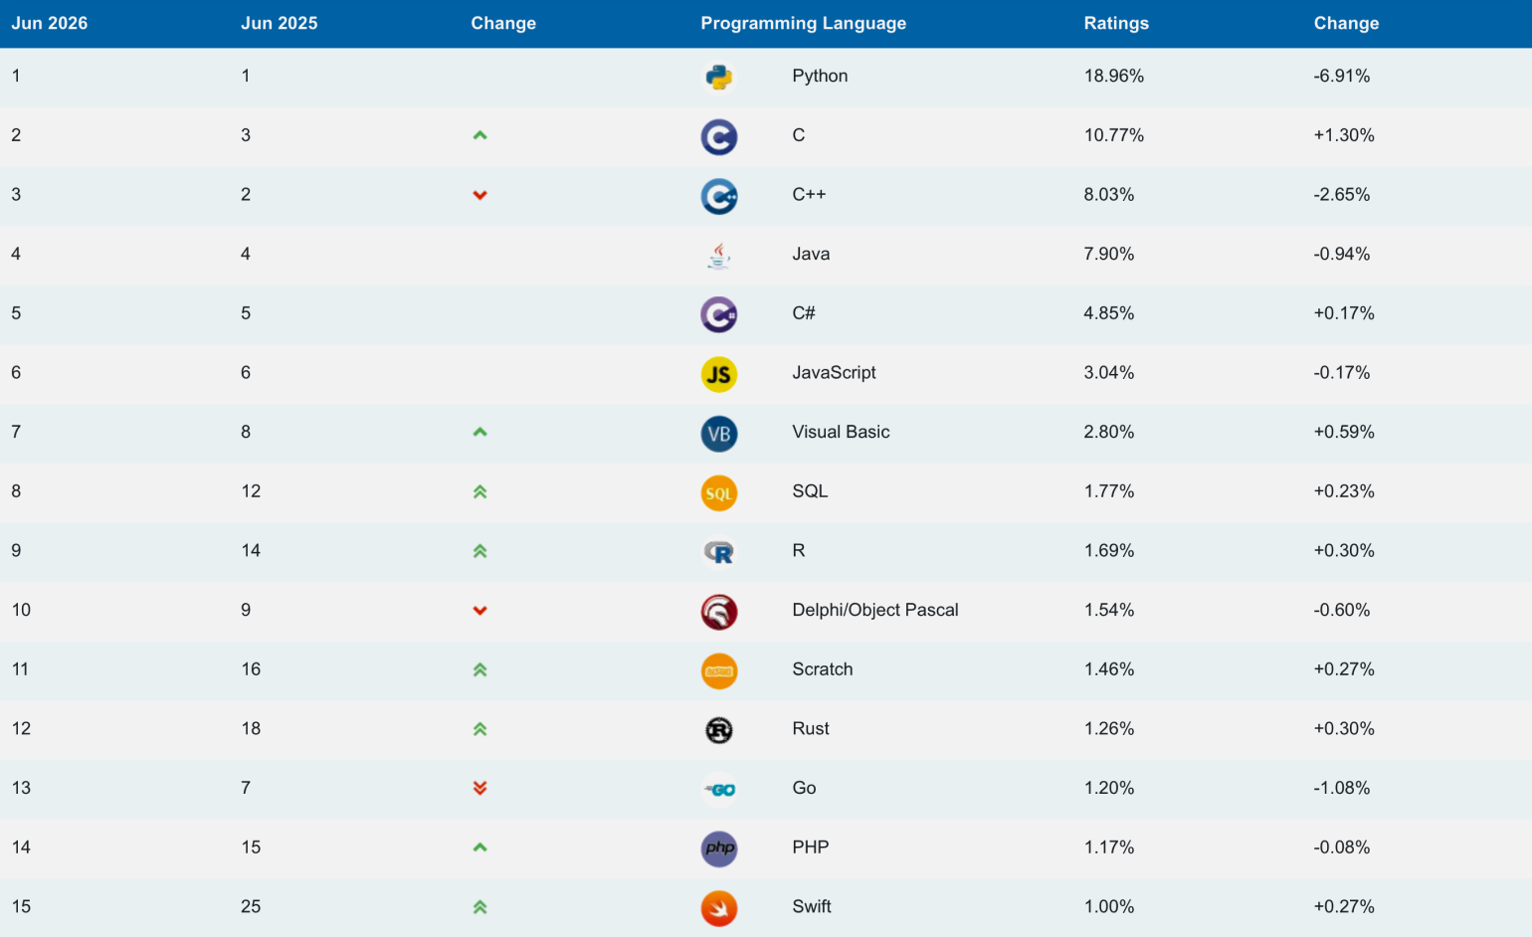Click the Go gopher logo icon
Image resolution: width=1532 pixels, height=937 pixels.
point(718,790)
